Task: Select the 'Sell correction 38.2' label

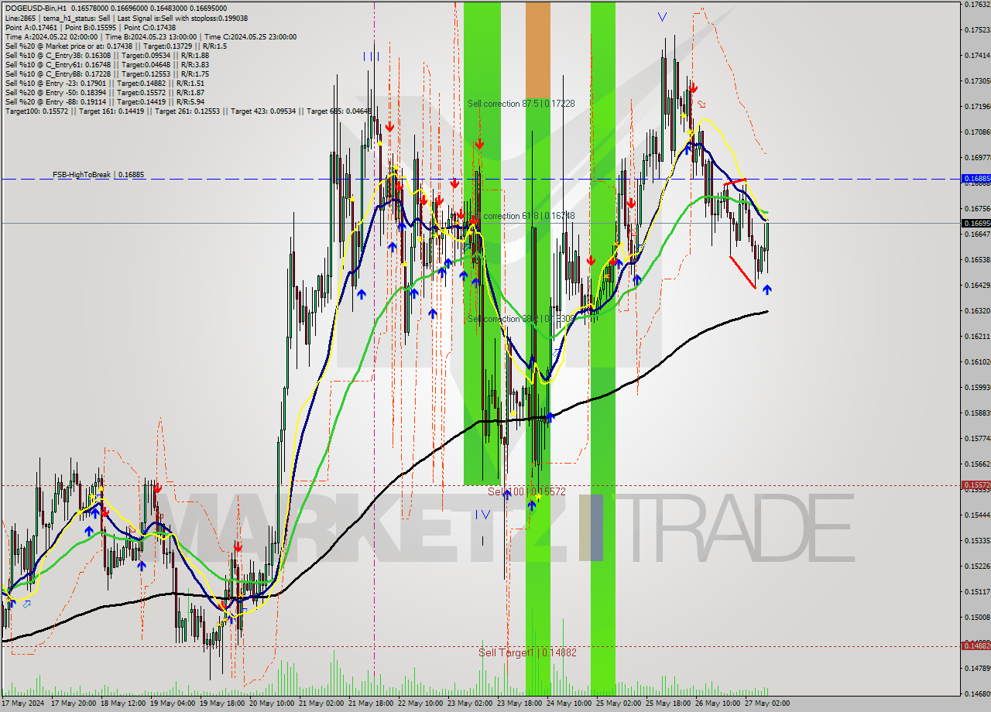Action: point(521,319)
